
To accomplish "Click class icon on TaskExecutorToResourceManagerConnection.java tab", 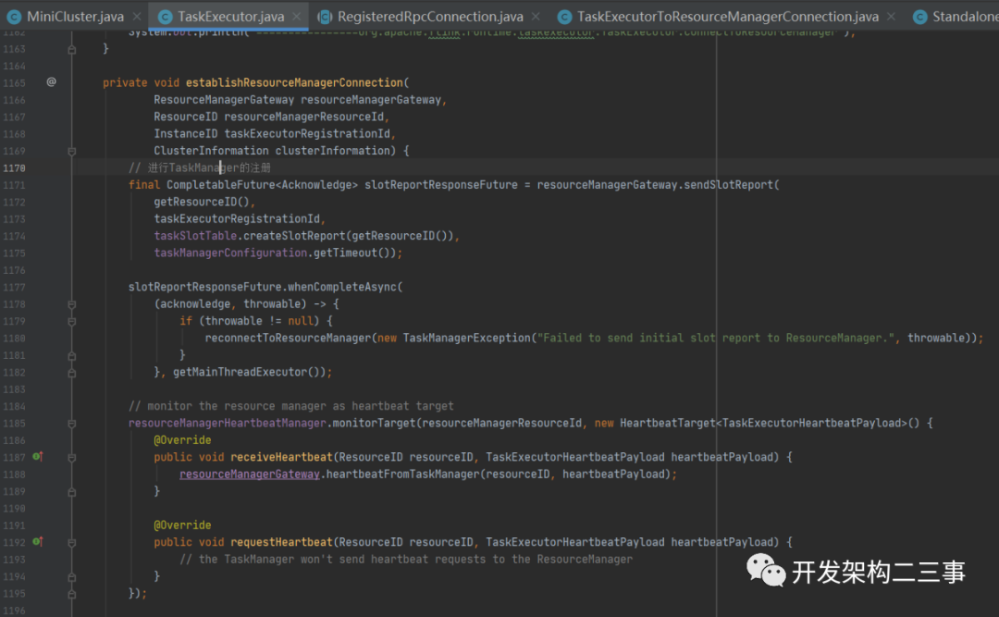I will pos(564,18).
